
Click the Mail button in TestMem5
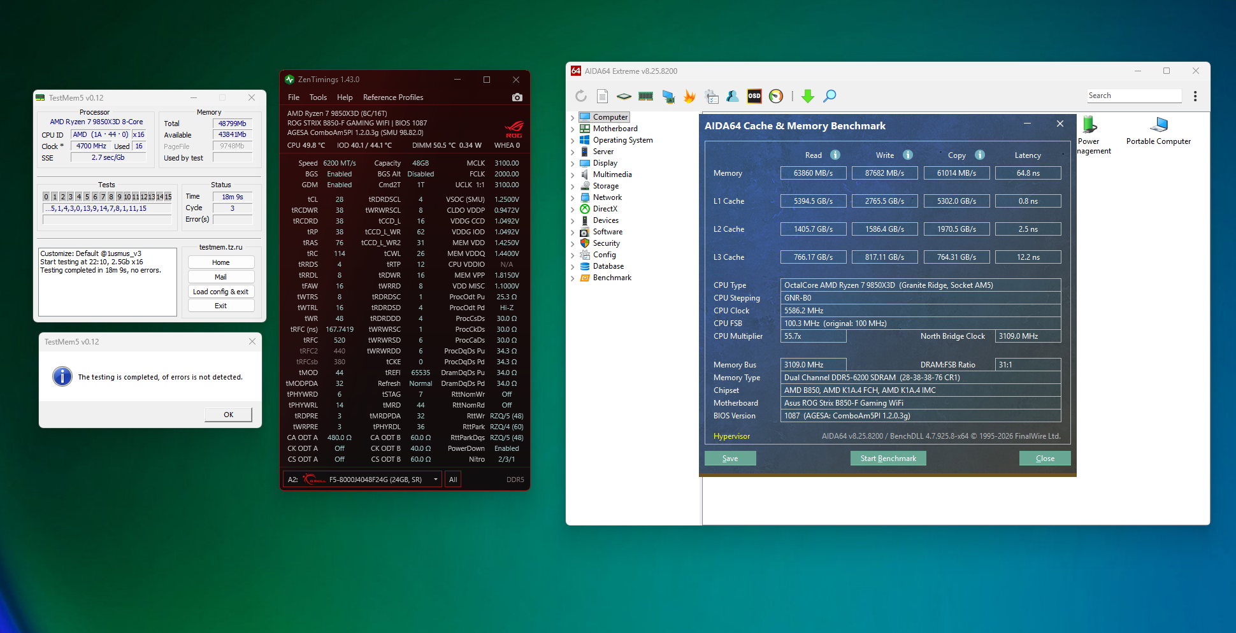(x=221, y=277)
